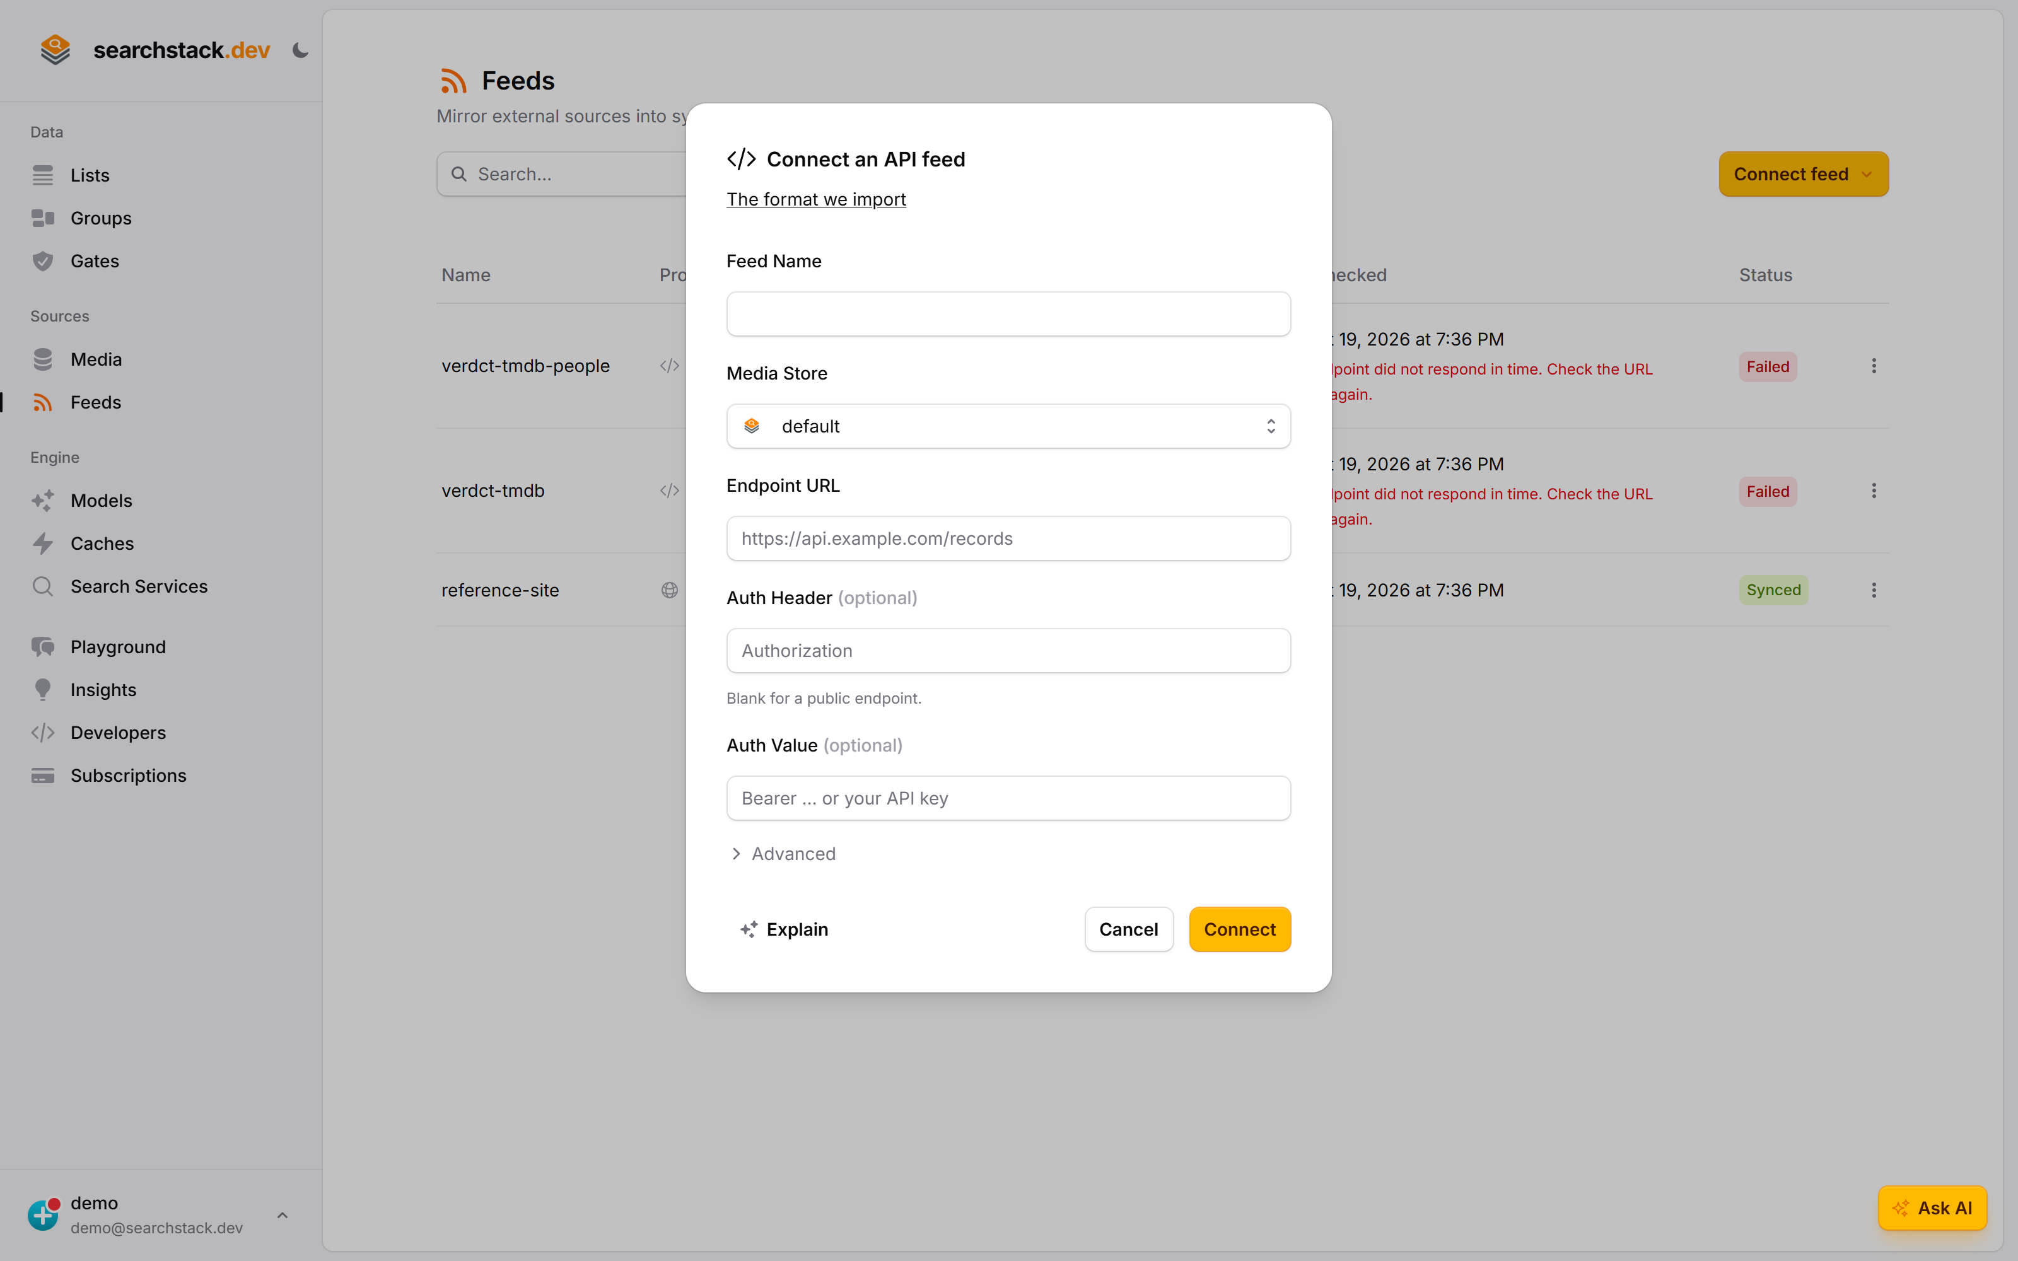
Task: Open the Developers page
Action: coord(117,732)
